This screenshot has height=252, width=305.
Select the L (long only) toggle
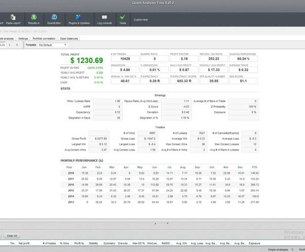click(x=9, y=45)
